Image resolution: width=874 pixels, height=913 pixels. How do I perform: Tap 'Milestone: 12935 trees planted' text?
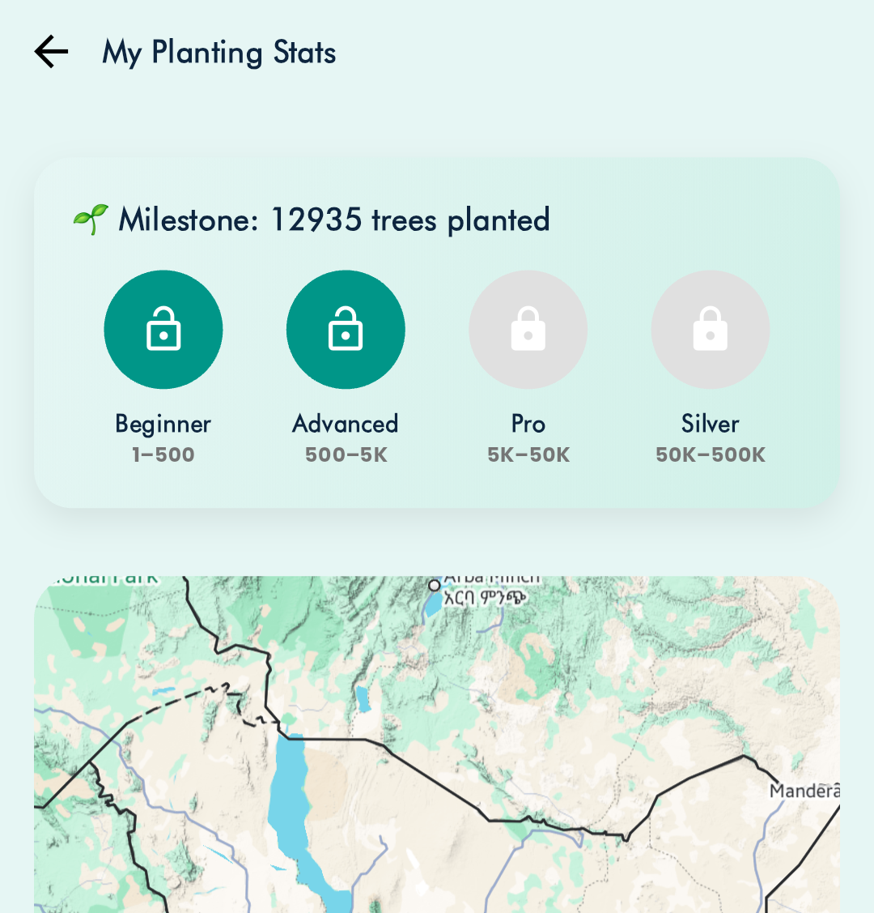click(334, 220)
